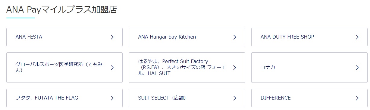Viewport: 370px width, 110px height.
Task: Open the SUIT SELECT（店舗）link
Action: 187,98
